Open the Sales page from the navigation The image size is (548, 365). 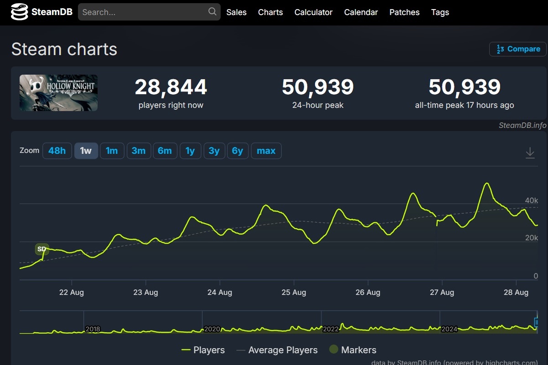coord(236,12)
